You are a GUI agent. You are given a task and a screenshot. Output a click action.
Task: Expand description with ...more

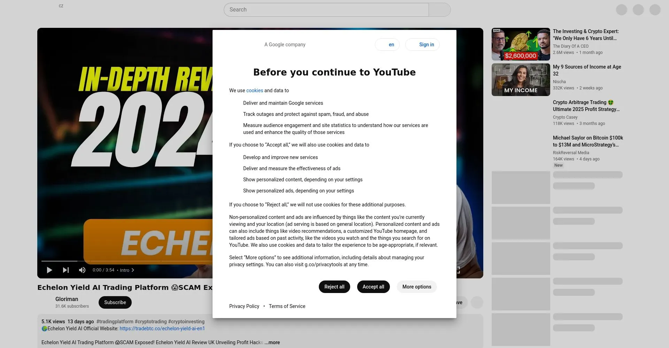point(272,342)
